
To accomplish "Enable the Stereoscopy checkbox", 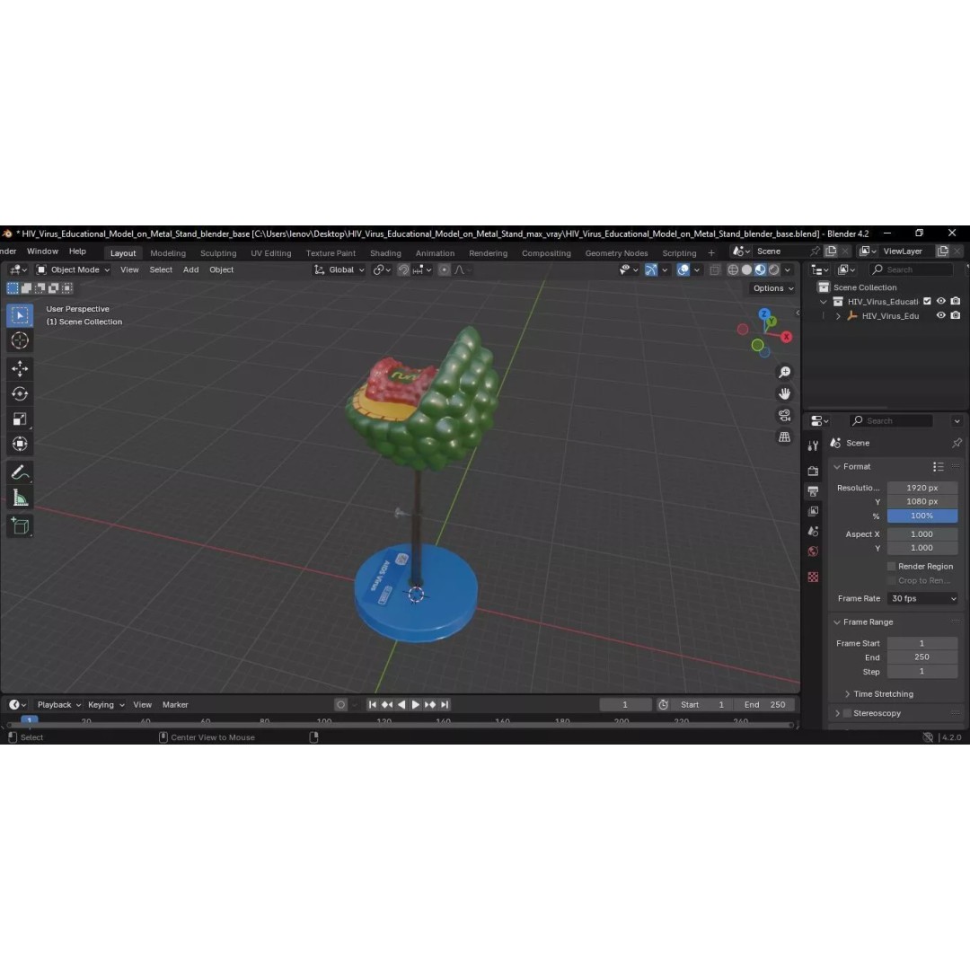I will 848,713.
